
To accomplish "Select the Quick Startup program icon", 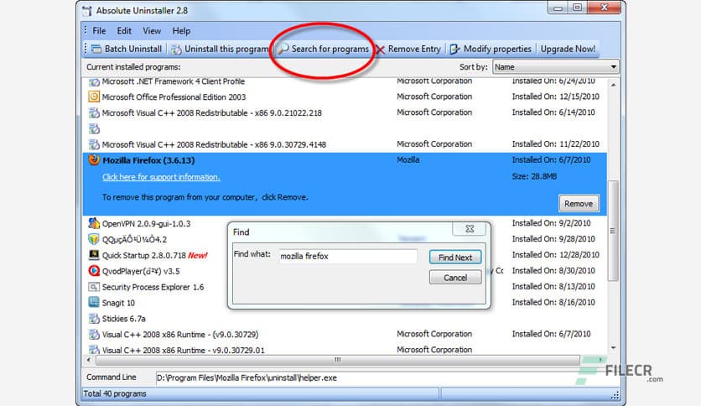I will 93,255.
